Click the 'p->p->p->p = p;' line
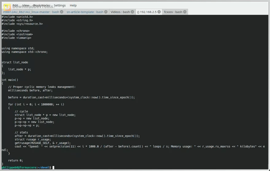Screen dimensions: 270x171 click(27, 126)
